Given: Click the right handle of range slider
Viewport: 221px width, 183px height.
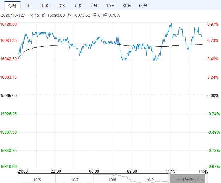Looking at the screenshot, I should (207, 179).
